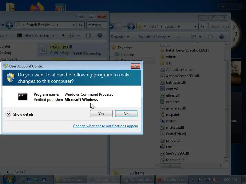
Task: Select OobeFldr.dll file
Action: point(176,134)
